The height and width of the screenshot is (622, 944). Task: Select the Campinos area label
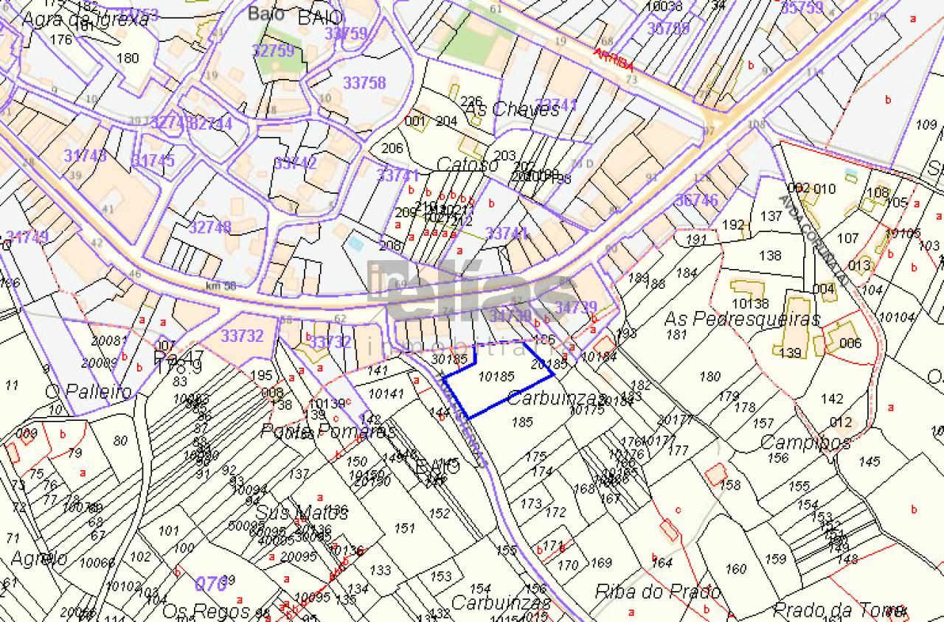point(805,442)
